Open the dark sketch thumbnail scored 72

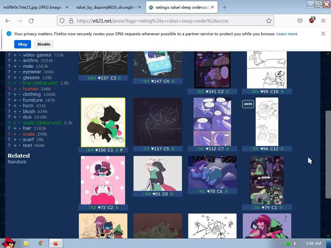pyautogui.click(x=158, y=122)
